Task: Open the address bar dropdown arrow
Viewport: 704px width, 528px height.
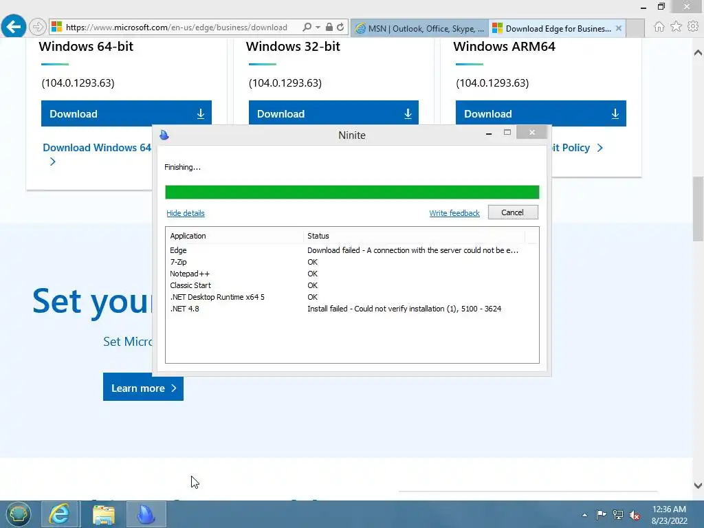Action: point(318,27)
